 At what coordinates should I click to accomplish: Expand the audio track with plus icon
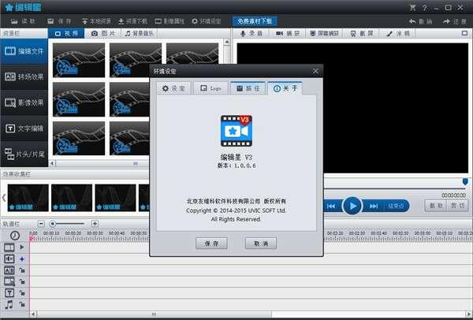pyautogui.click(x=22, y=259)
